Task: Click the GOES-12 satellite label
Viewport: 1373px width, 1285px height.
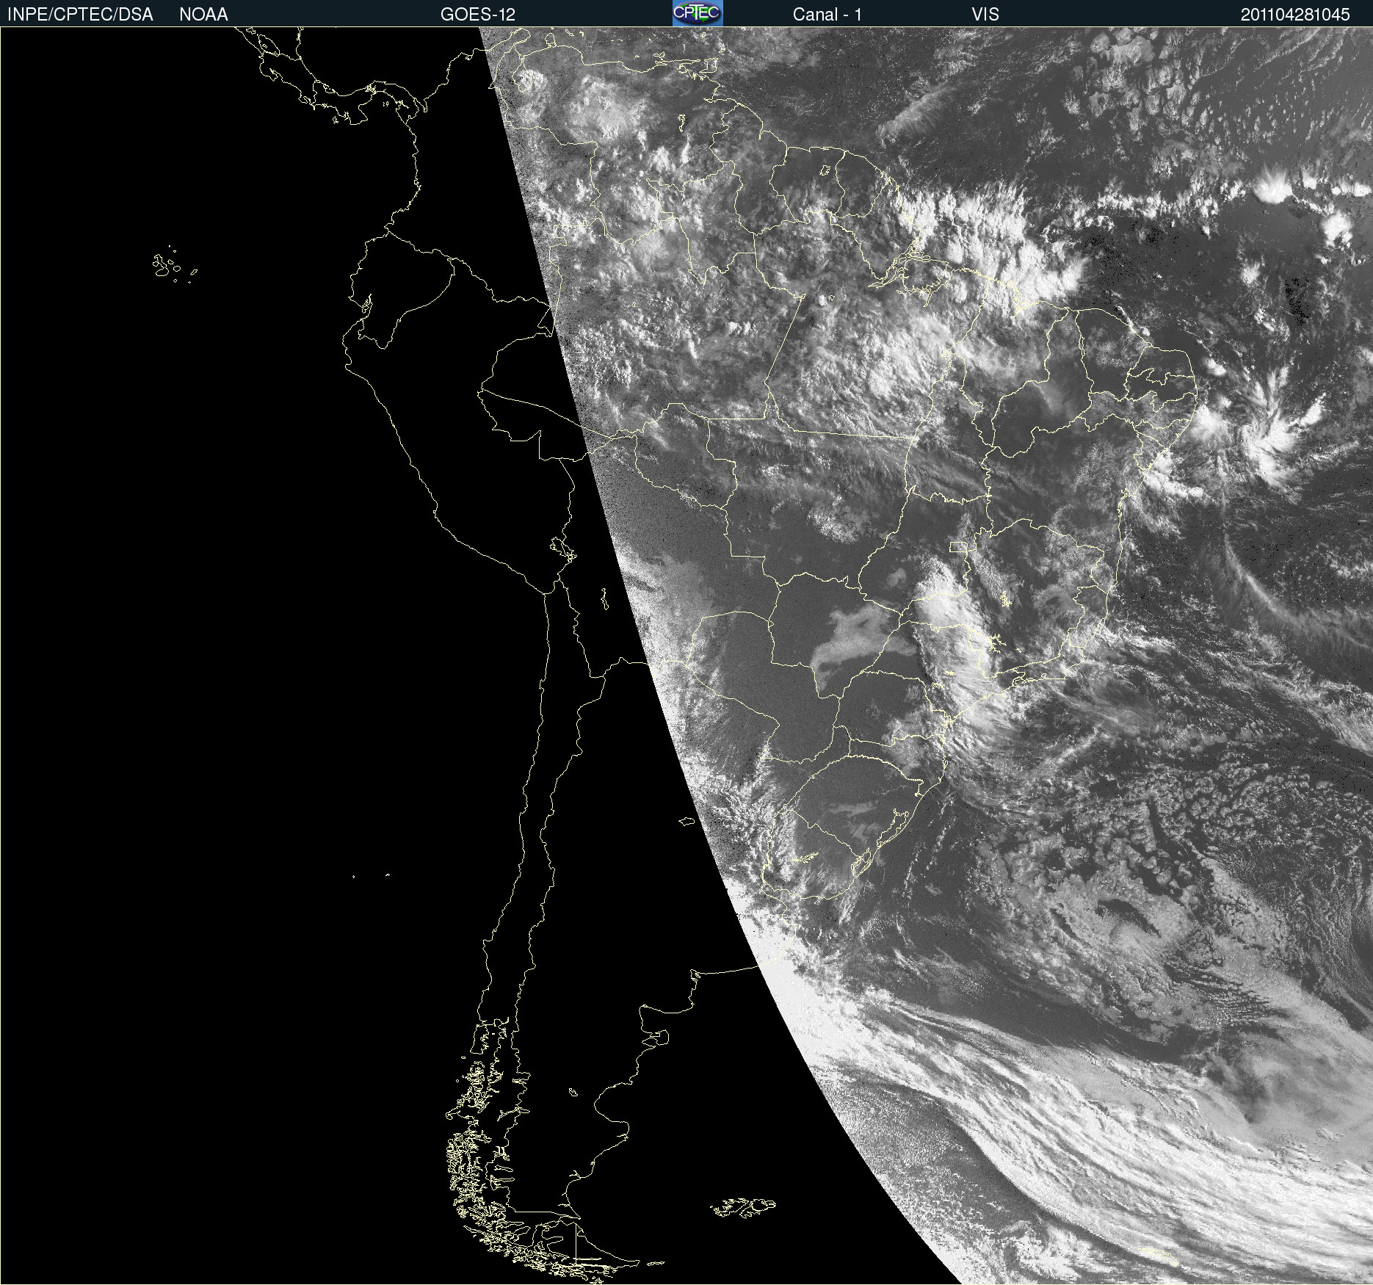Action: 478,15
